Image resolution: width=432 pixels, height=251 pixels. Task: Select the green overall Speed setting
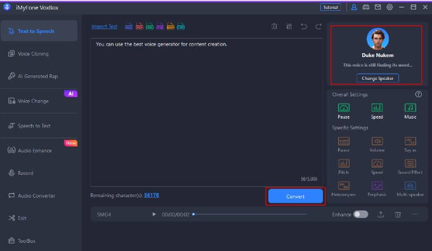click(x=377, y=111)
